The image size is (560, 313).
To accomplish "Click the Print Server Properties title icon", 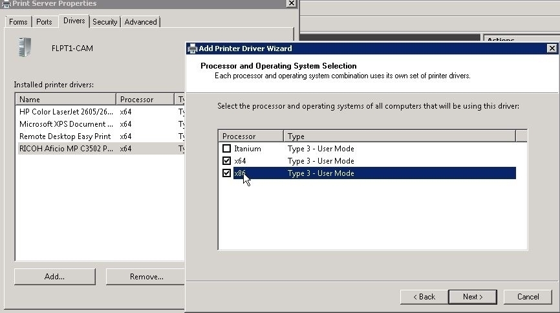I will (6, 3).
